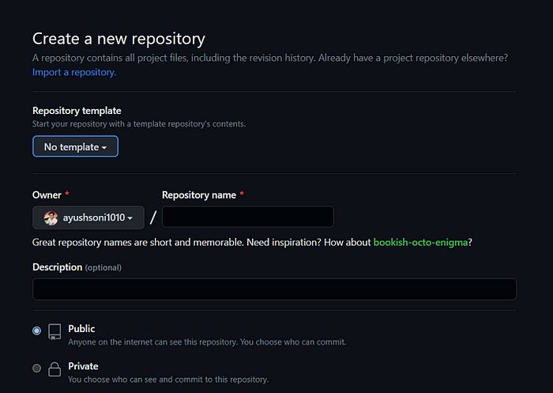The height and width of the screenshot is (393, 553).
Task: Focus the Repository name input field
Action: tap(247, 217)
